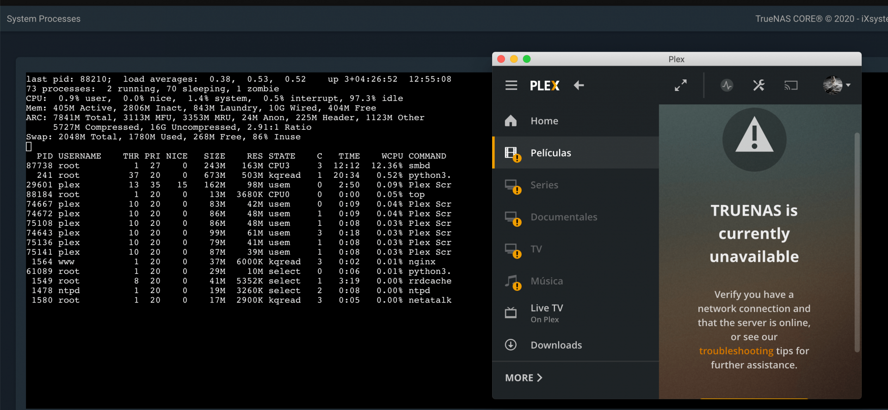Viewport: 888px width, 410px height.
Task: Click the CPU usage summary line
Action: [x=215, y=98]
